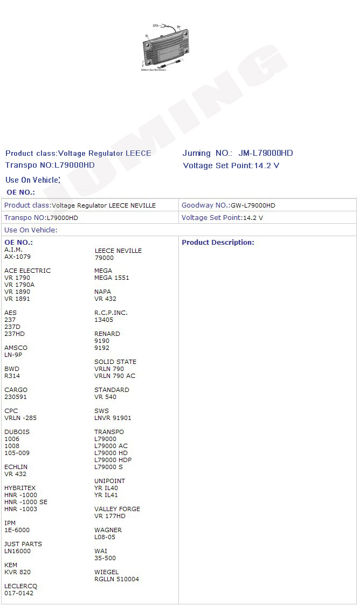Viewport: 360px width, 606px height.
Task: Click JUST PARTS number 'LN16000'
Action: pyautogui.click(x=17, y=551)
